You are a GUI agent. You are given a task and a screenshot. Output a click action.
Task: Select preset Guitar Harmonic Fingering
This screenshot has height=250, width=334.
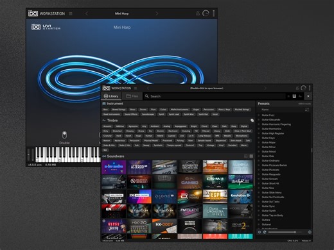click(x=276, y=124)
